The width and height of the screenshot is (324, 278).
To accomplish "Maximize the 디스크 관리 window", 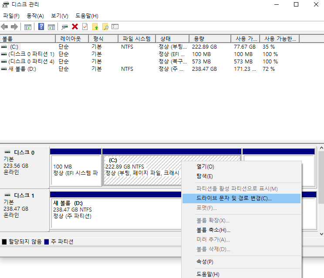I will coord(296,4).
